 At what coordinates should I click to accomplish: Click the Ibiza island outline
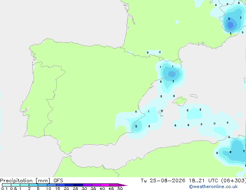click(x=161, y=112)
